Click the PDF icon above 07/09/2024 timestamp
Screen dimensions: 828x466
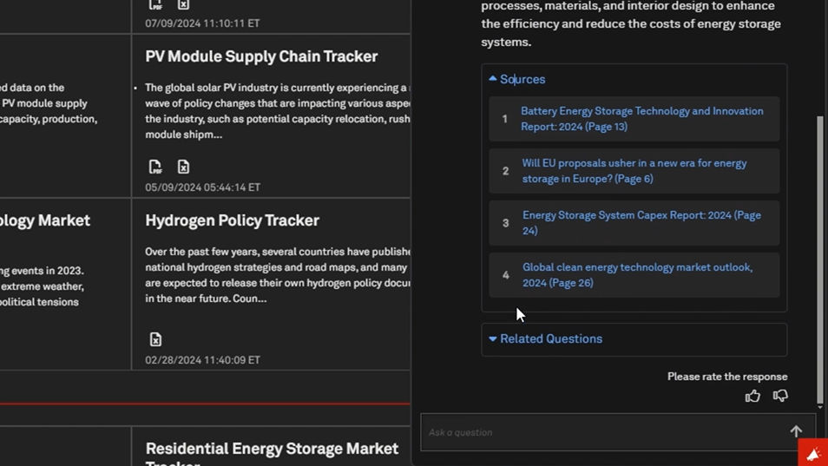coord(155,4)
